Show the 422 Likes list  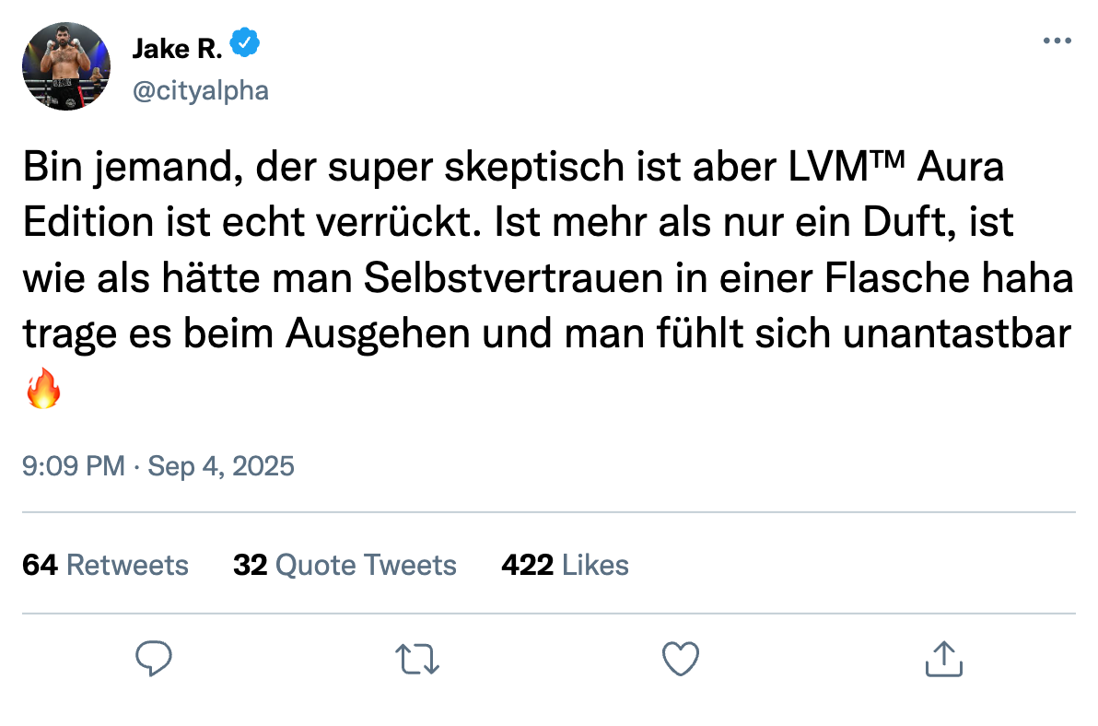point(565,565)
